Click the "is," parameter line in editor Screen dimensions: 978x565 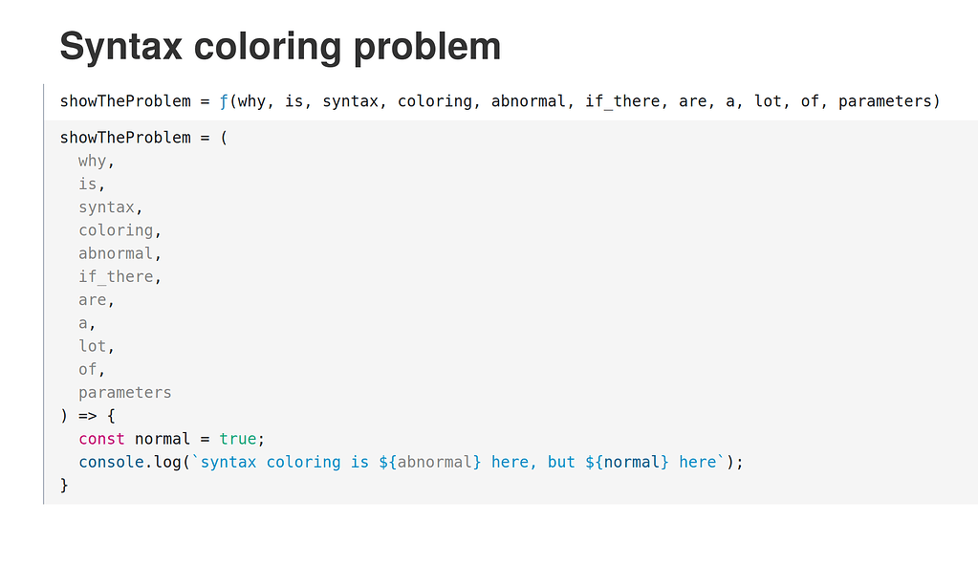click(92, 184)
